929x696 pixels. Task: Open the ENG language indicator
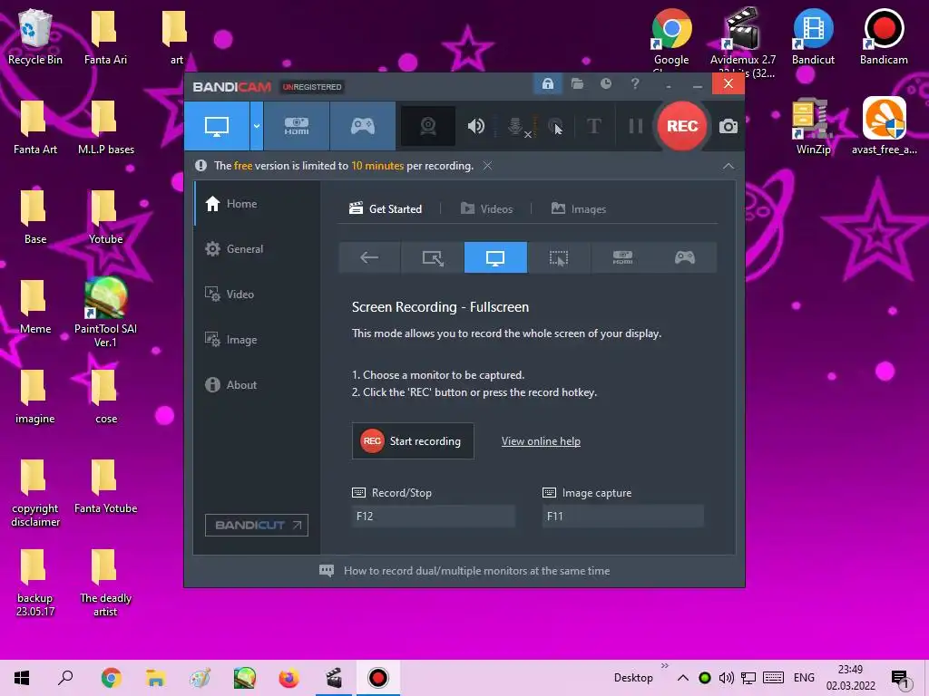[x=804, y=678]
